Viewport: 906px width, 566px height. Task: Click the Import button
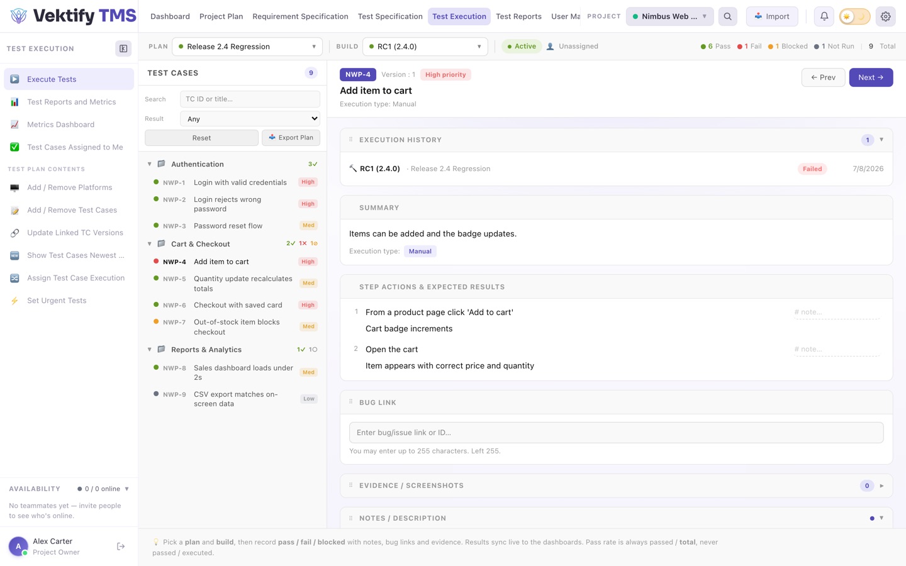coord(772,16)
